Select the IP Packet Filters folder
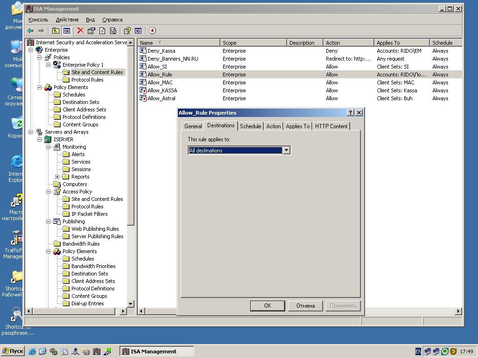 [x=89, y=213]
